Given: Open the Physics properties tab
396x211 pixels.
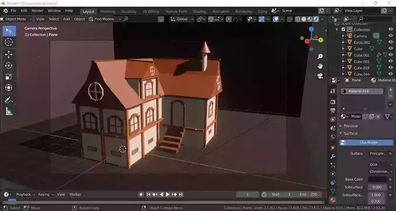Looking at the screenshot, I should tap(333, 174).
